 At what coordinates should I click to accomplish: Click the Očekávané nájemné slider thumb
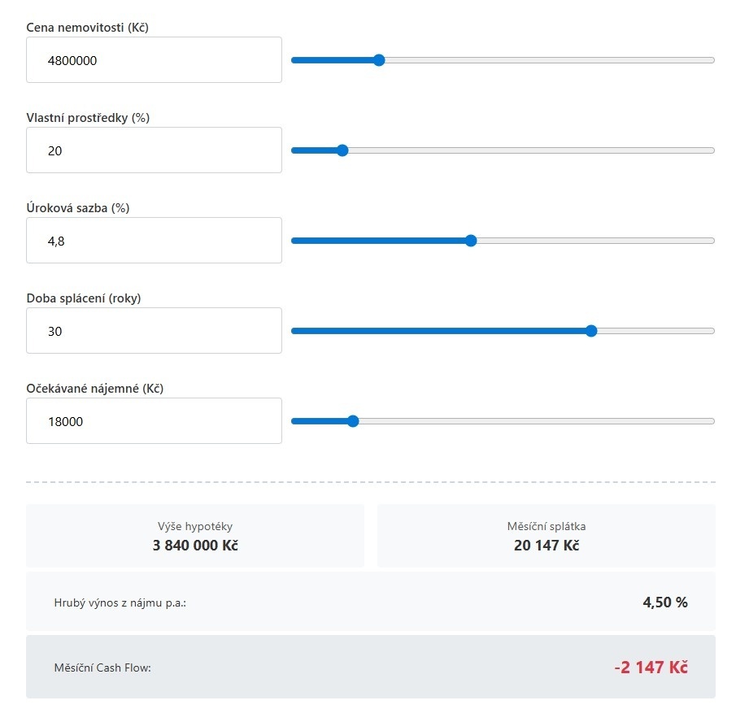(352, 420)
